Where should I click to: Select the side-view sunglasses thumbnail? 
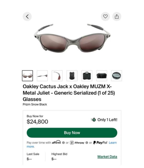42,76
